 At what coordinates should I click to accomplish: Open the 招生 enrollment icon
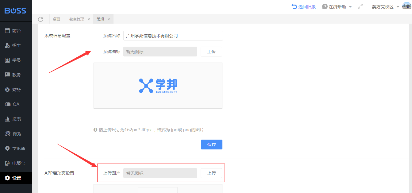tap(7, 45)
